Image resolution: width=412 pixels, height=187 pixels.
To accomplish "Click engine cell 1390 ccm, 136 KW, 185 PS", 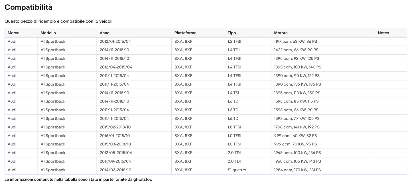I will [x=297, y=84].
